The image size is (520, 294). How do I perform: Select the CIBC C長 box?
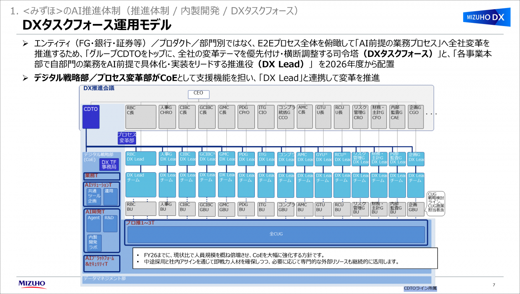tap(187, 117)
